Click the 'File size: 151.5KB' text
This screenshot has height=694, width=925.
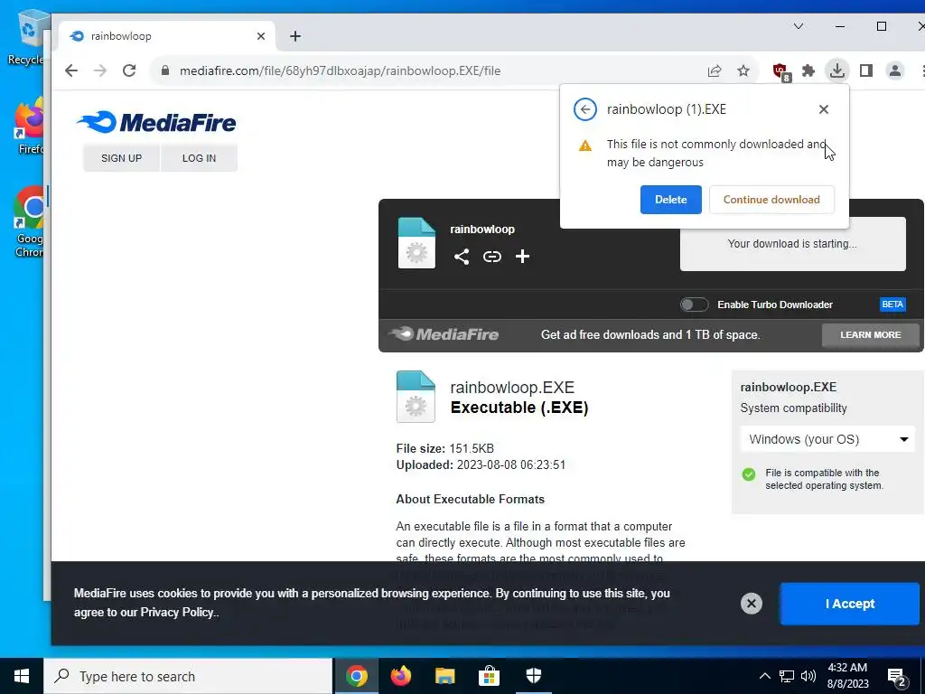click(444, 448)
